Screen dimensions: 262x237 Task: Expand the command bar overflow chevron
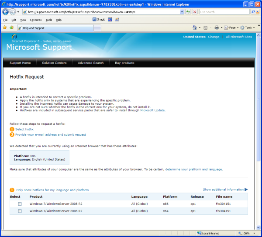pos(259,26)
